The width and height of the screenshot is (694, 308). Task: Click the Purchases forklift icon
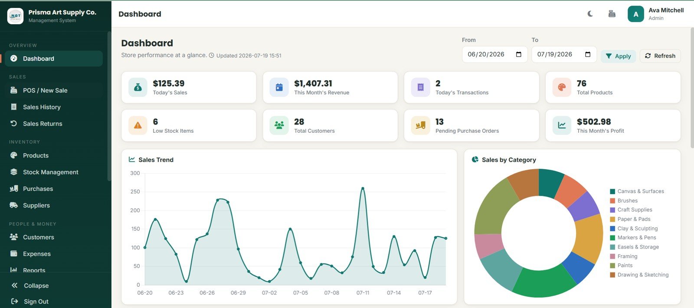14,189
